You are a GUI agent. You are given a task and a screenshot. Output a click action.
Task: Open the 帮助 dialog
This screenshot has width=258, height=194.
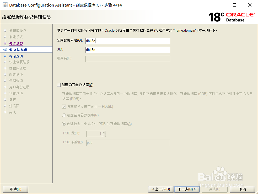click(x=15, y=189)
